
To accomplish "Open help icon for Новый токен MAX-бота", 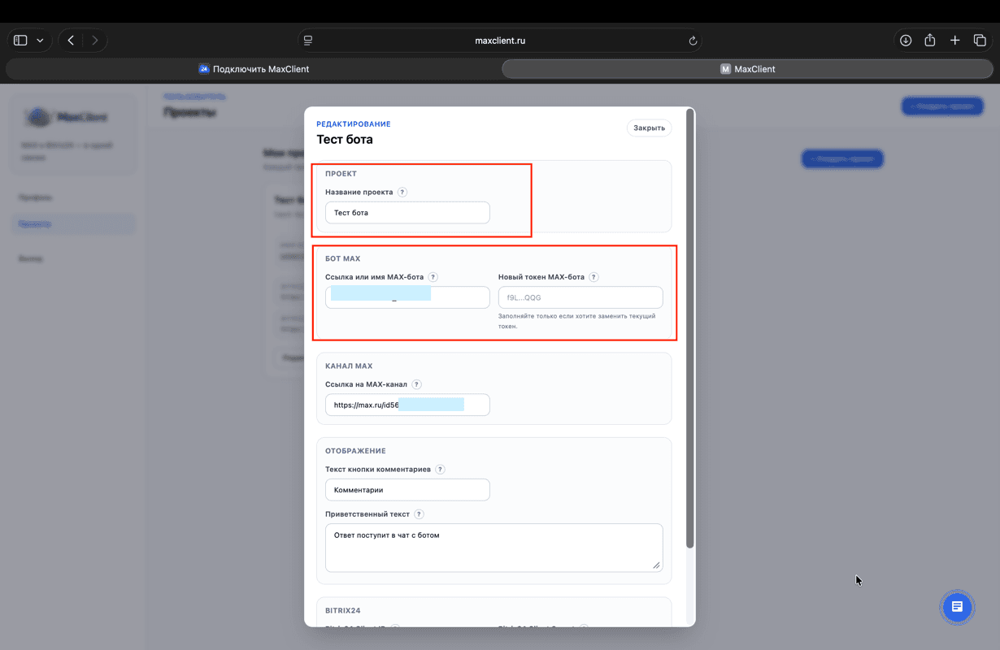I will [x=593, y=277].
